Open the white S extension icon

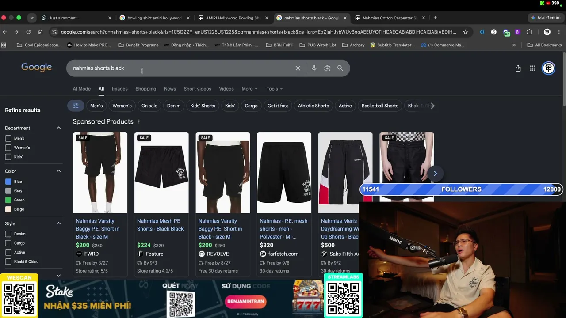pos(493,32)
